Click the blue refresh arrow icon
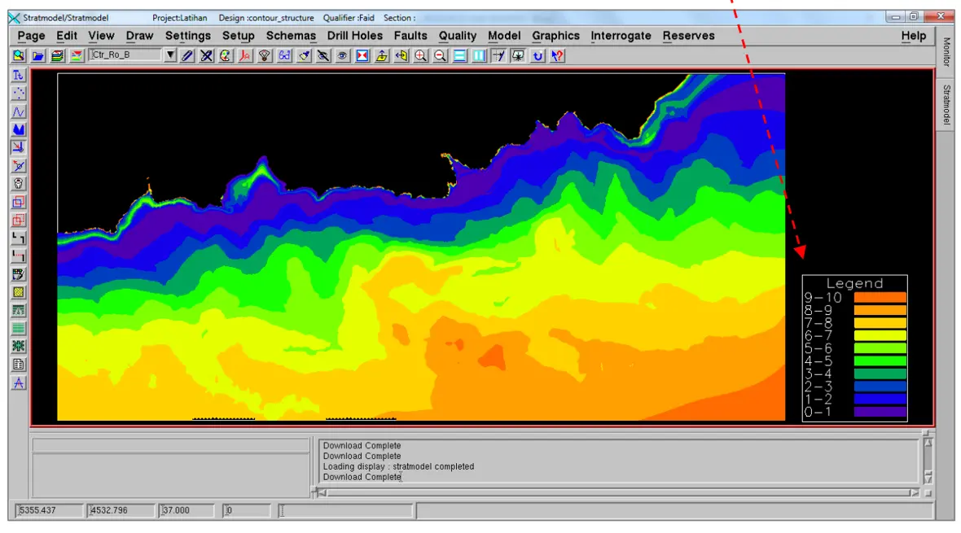 point(538,56)
